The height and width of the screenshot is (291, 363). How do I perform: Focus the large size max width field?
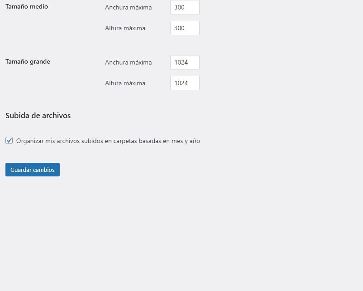pos(185,62)
